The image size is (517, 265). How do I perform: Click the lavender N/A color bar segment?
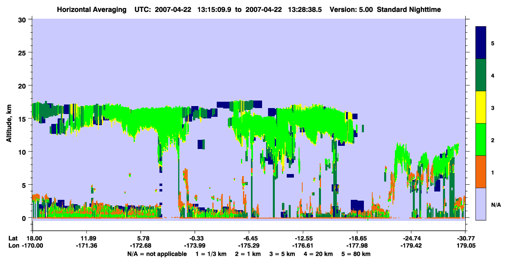(x=481, y=203)
